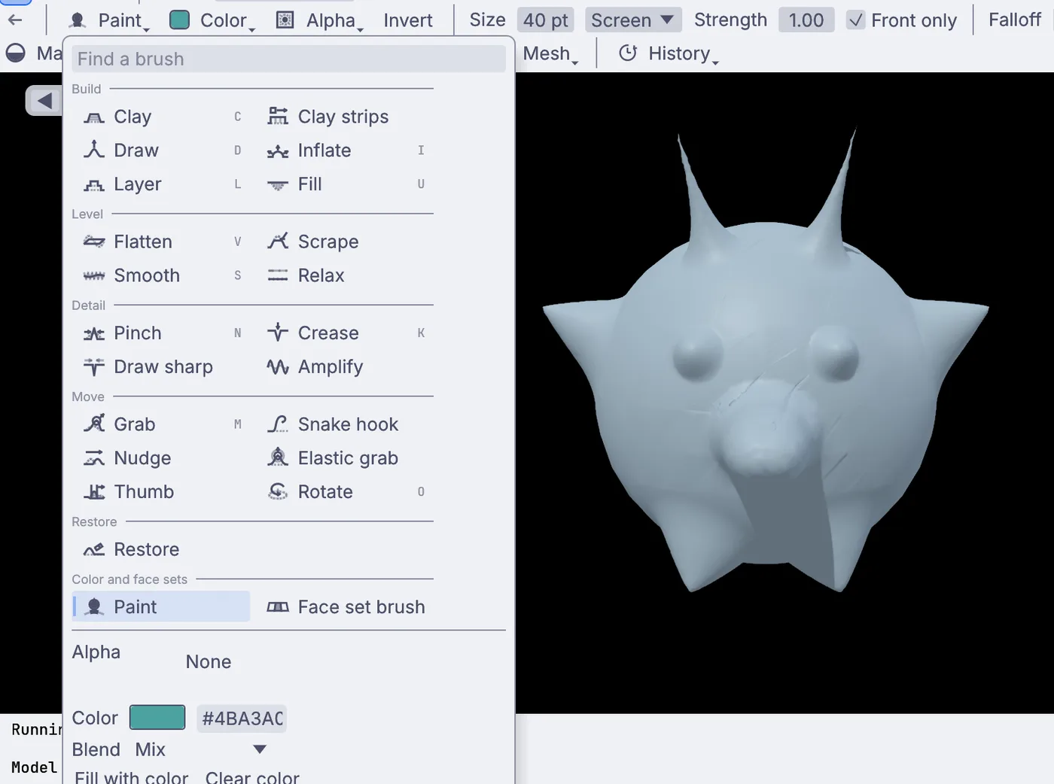Select the Nudge brush

pyautogui.click(x=161, y=458)
